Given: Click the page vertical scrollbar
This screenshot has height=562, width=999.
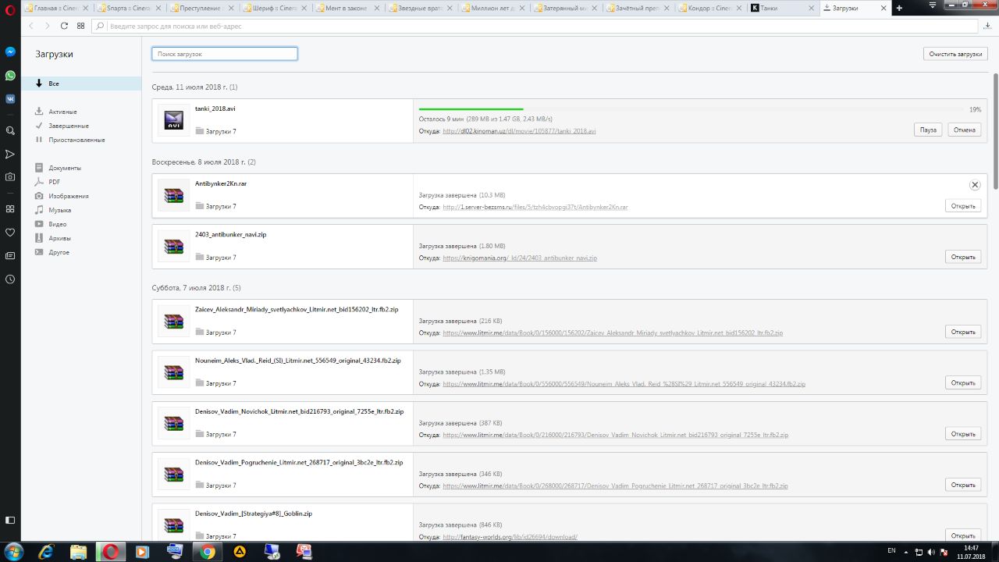Looking at the screenshot, I should point(996,131).
